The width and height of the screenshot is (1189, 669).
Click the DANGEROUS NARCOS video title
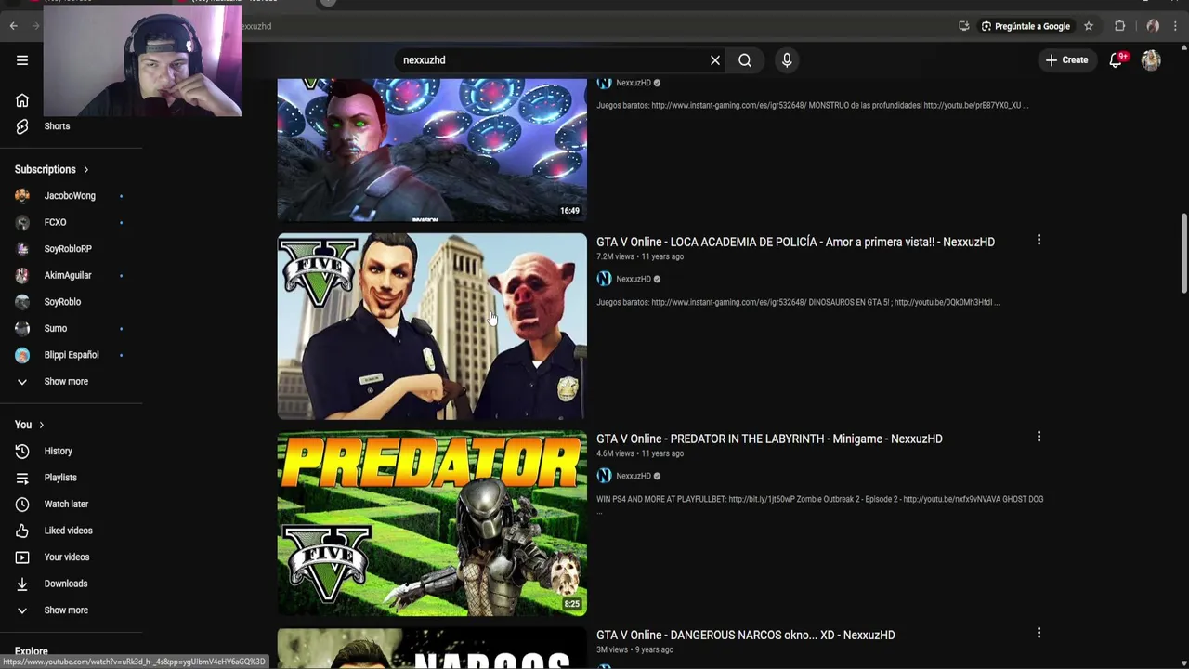pyautogui.click(x=745, y=635)
